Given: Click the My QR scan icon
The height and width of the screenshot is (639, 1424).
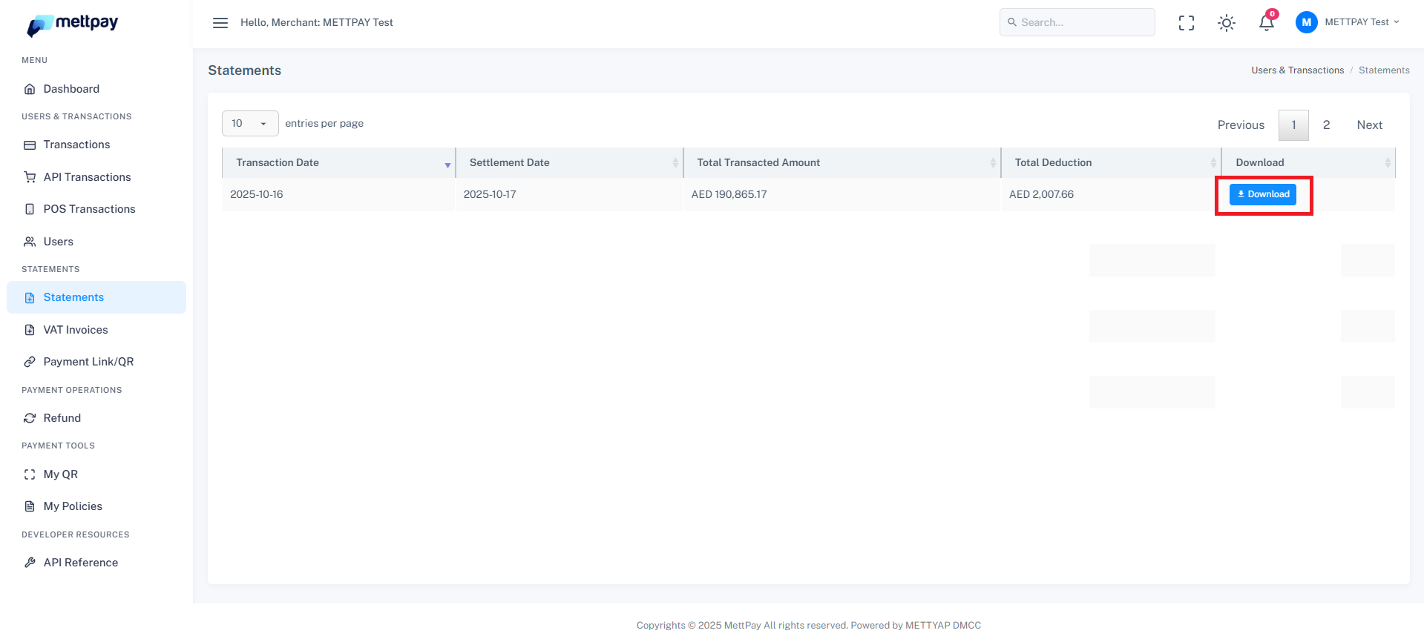Looking at the screenshot, I should point(30,474).
